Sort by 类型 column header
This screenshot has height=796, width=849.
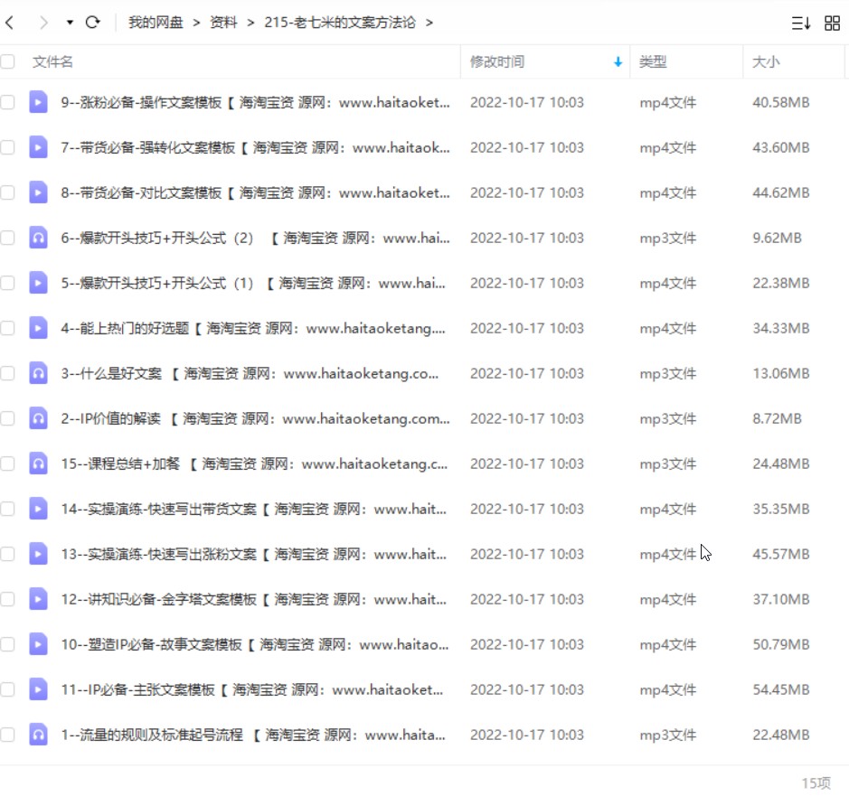[653, 61]
